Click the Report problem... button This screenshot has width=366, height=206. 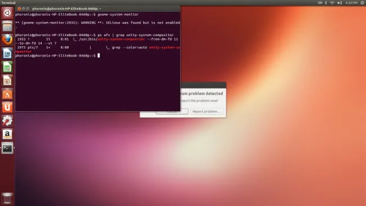coord(206,111)
